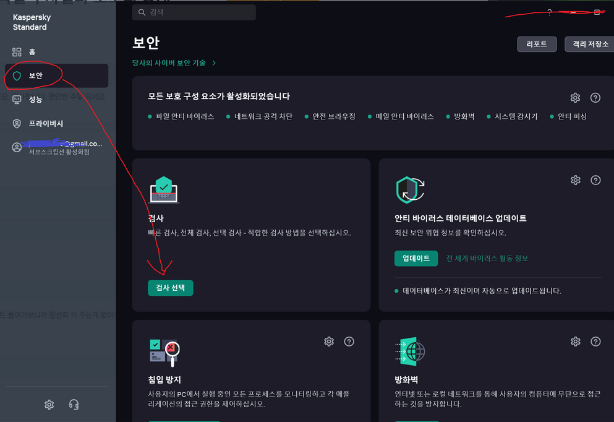Click the 모든 보호 구성 요소가 활성화되었습니다 heading
The image size is (614, 422).
click(219, 97)
